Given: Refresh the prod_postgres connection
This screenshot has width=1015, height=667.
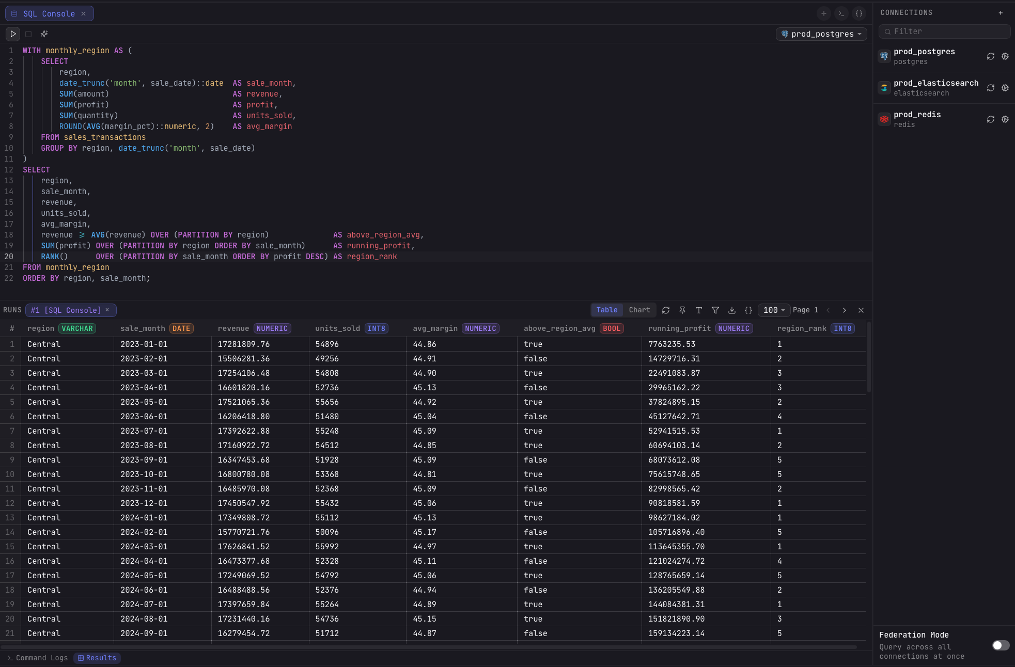Looking at the screenshot, I should click(990, 56).
